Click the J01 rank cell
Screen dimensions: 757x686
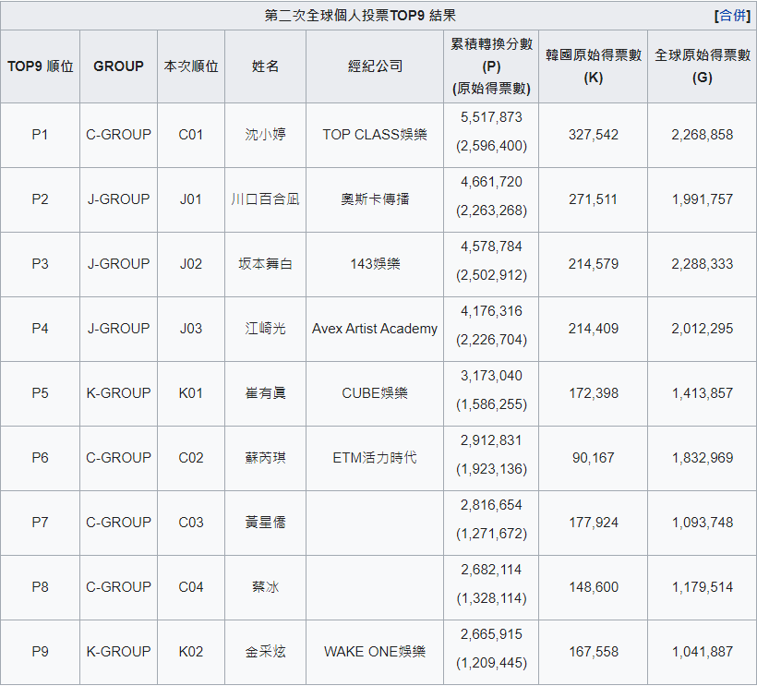coord(191,199)
